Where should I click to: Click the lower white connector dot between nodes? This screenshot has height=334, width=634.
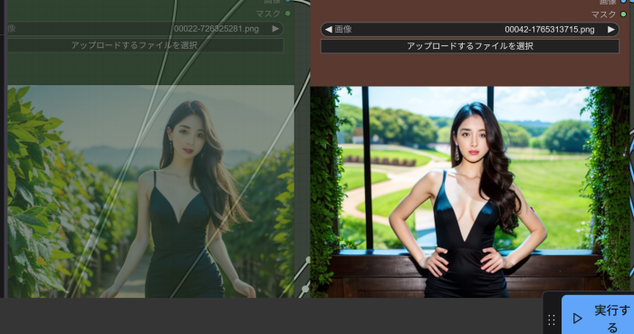(305, 289)
